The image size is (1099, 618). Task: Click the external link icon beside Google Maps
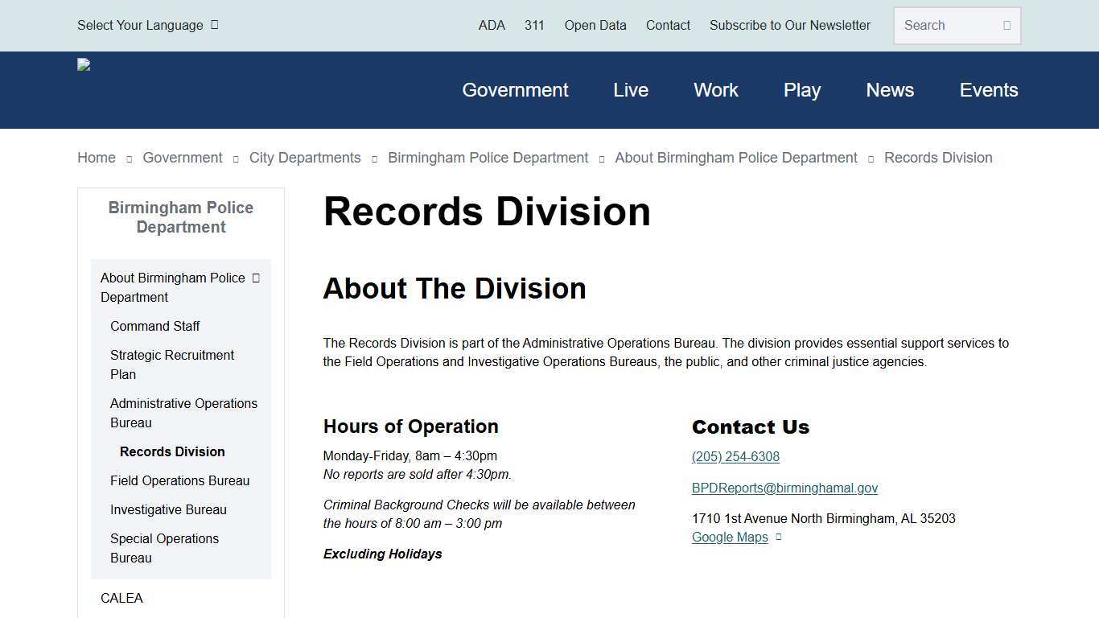point(777,537)
